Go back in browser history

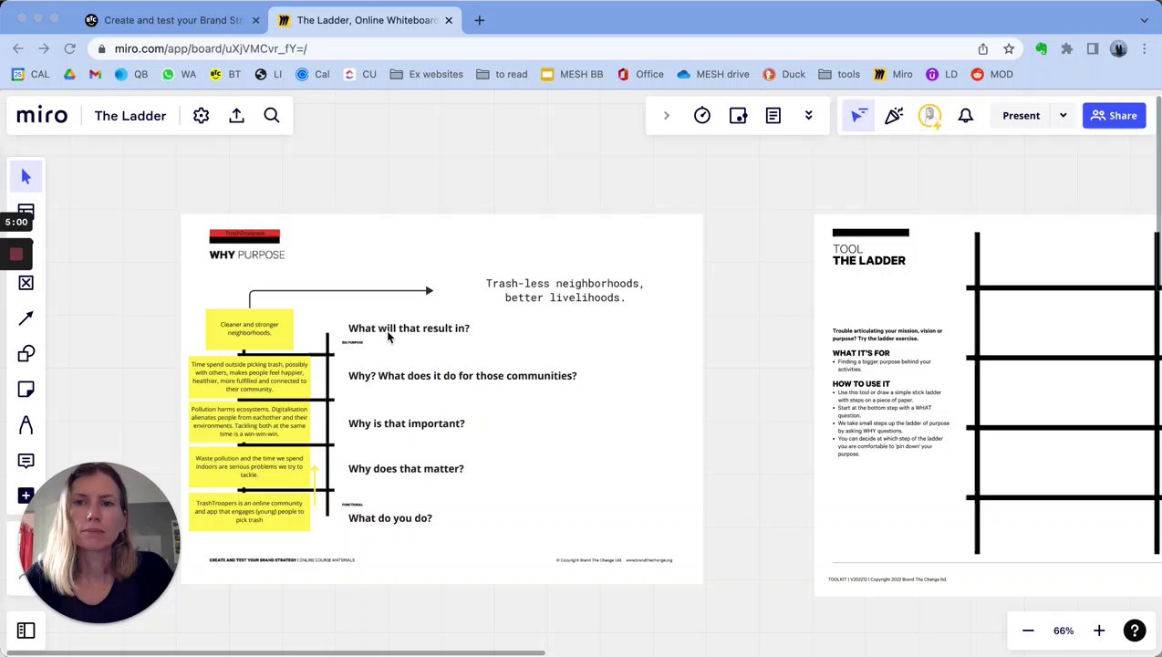pyautogui.click(x=18, y=48)
